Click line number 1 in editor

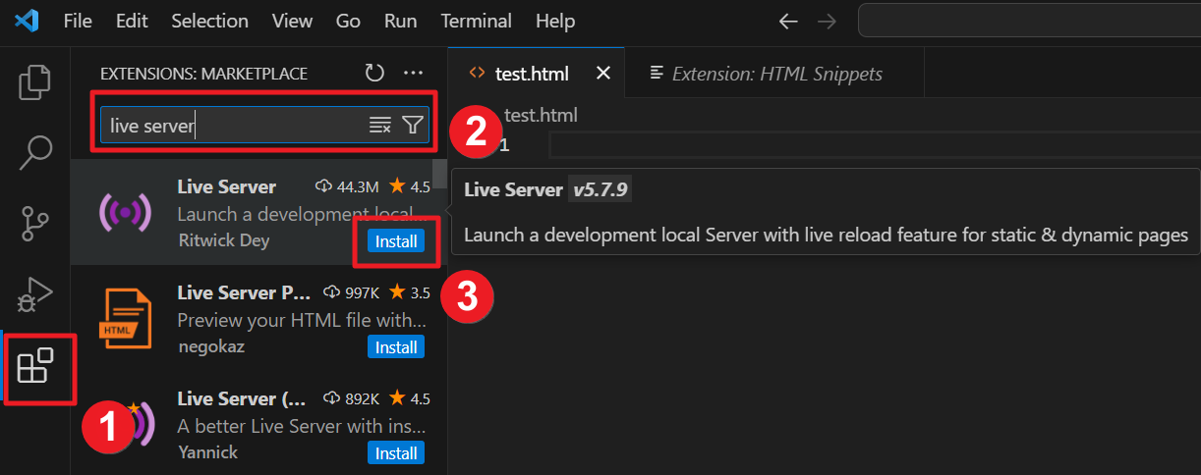504,146
